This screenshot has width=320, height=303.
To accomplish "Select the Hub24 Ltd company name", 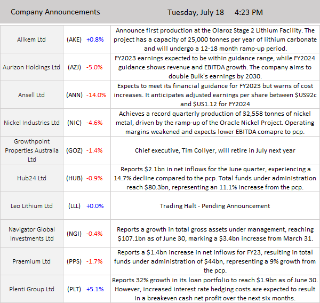I will click(x=31, y=178).
